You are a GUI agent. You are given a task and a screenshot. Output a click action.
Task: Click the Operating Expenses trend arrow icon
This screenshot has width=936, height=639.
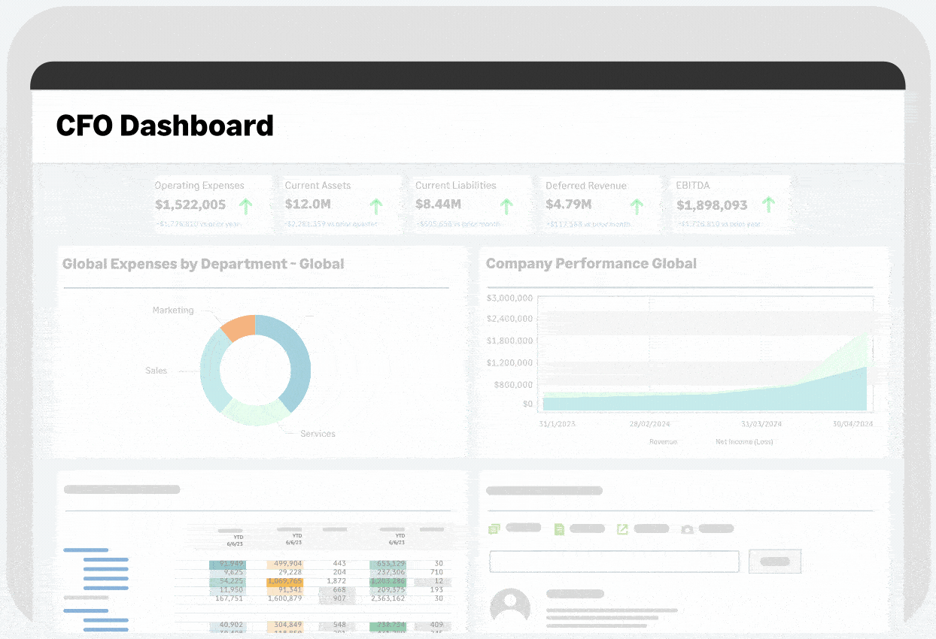246,207
